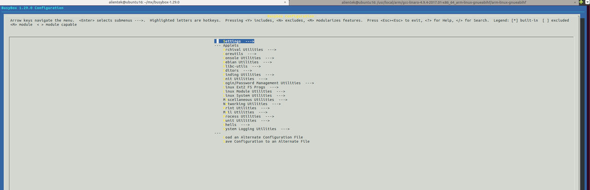Open the Debian Utilities submenu
590x190 pixels.
coord(248,62)
